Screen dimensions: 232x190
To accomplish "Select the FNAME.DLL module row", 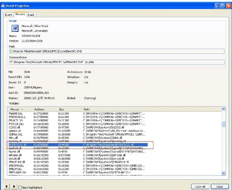I will (x=78, y=113).
